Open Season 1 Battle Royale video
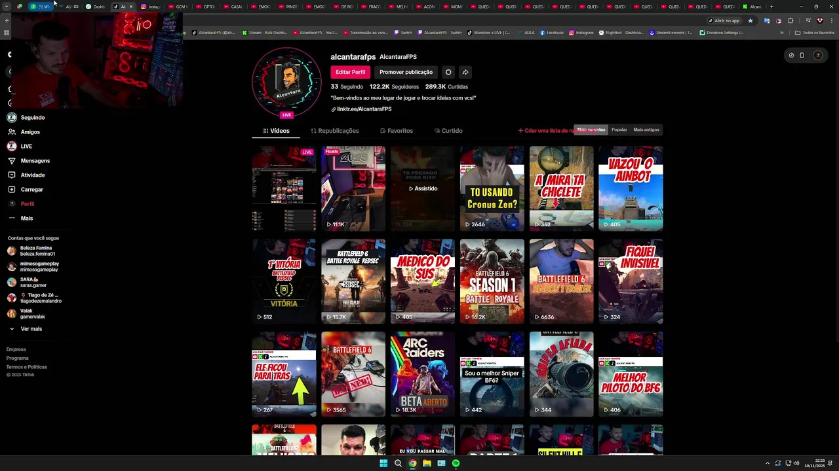This screenshot has height=471, width=839. click(x=492, y=281)
